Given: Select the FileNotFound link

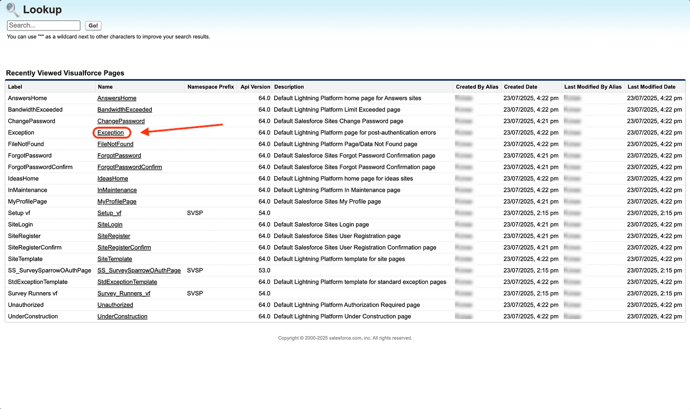Looking at the screenshot, I should (115, 144).
